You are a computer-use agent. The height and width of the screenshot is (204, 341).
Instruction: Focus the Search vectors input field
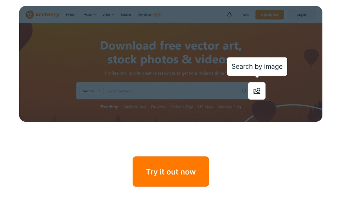[x=173, y=91]
